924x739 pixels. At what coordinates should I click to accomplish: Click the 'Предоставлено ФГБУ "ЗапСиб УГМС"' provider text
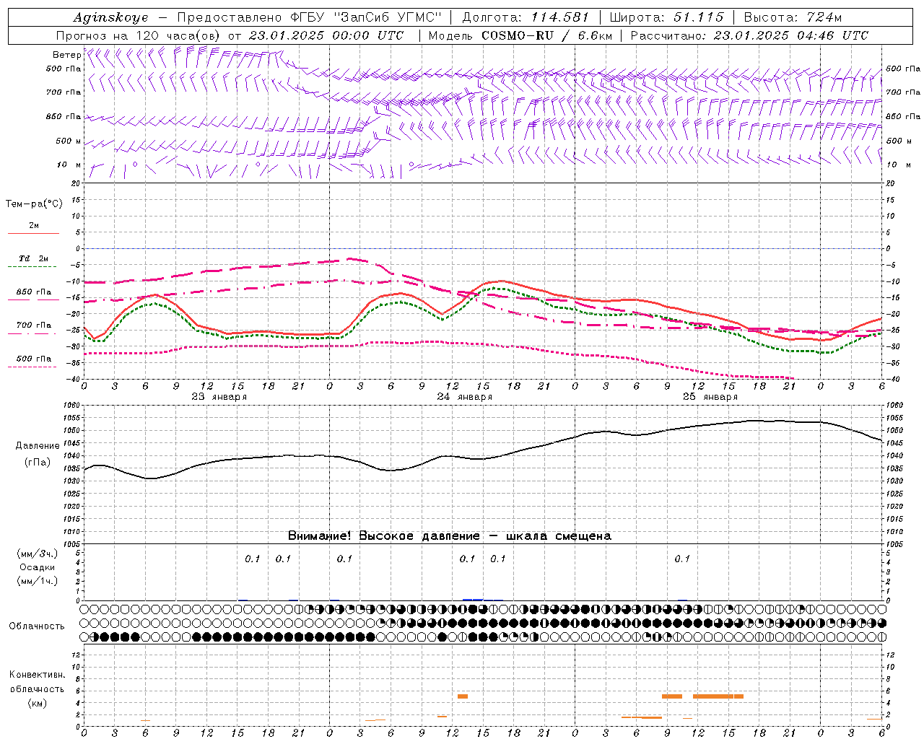click(309, 17)
